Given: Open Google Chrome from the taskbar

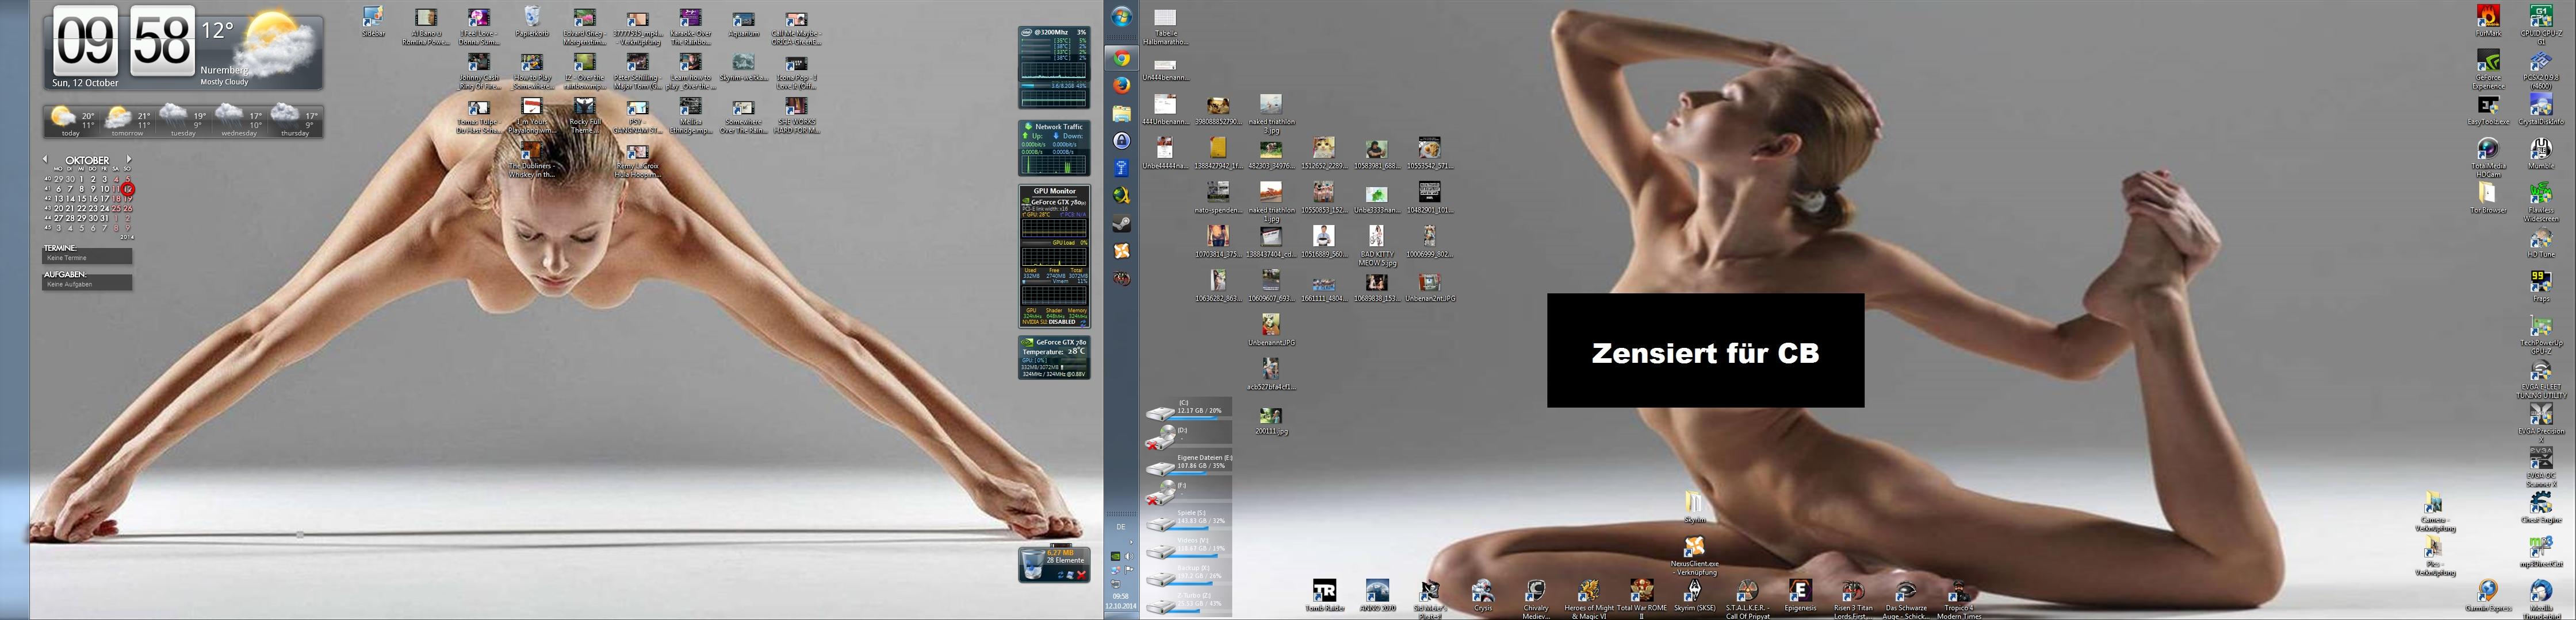Looking at the screenshot, I should pyautogui.click(x=1121, y=59).
